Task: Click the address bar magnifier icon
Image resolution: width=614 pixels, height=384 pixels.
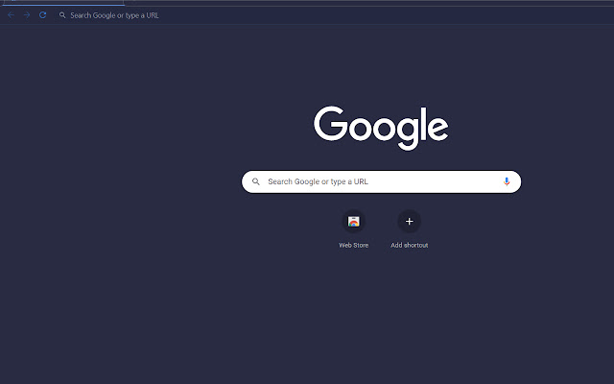Action: 62,15
